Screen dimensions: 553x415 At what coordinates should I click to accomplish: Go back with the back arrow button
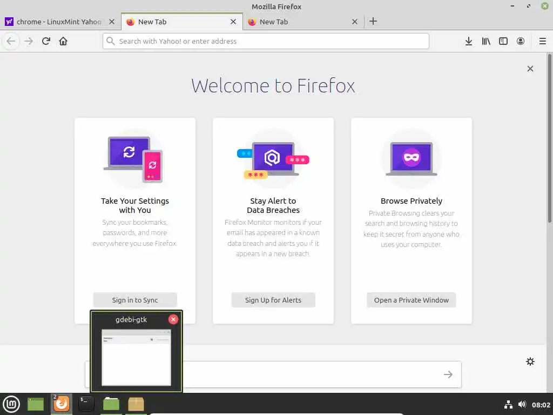[x=11, y=41]
